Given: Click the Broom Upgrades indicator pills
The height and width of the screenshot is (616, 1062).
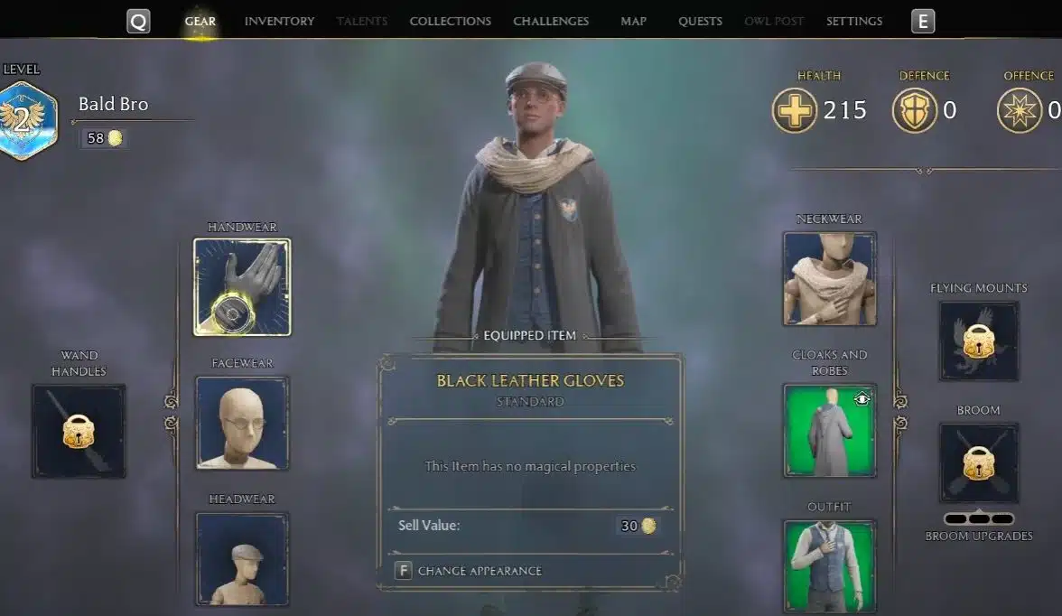Looking at the screenshot, I should point(979,519).
